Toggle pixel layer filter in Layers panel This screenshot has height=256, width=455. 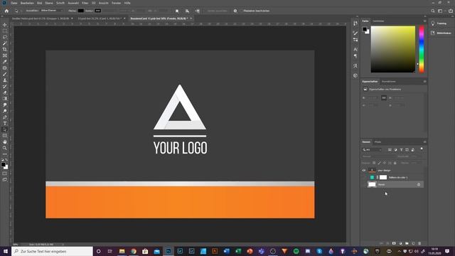(390, 150)
